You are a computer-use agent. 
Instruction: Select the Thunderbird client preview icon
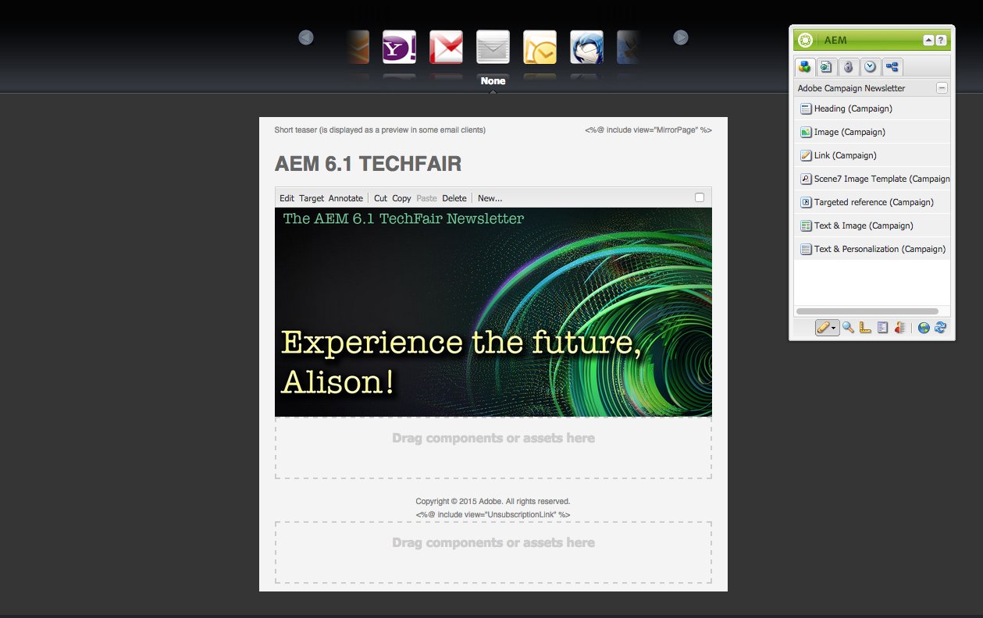coord(586,47)
